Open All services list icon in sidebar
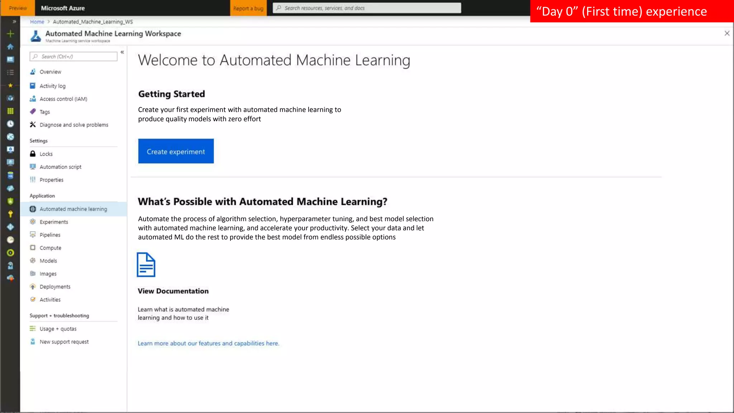 (10, 72)
